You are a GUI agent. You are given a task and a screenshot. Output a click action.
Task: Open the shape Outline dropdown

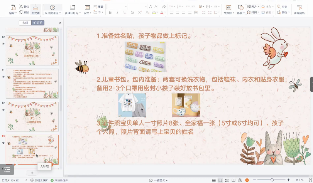(267, 12)
